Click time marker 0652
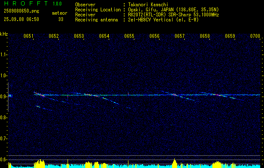Image resolution: width=264 pixels, height=168 pixels. tap(54, 36)
